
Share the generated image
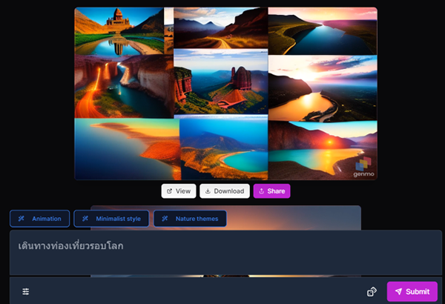point(271,191)
